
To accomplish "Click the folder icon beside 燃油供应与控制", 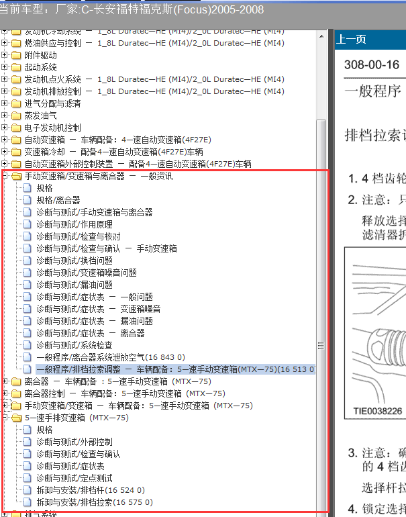I will tap(16, 43).
